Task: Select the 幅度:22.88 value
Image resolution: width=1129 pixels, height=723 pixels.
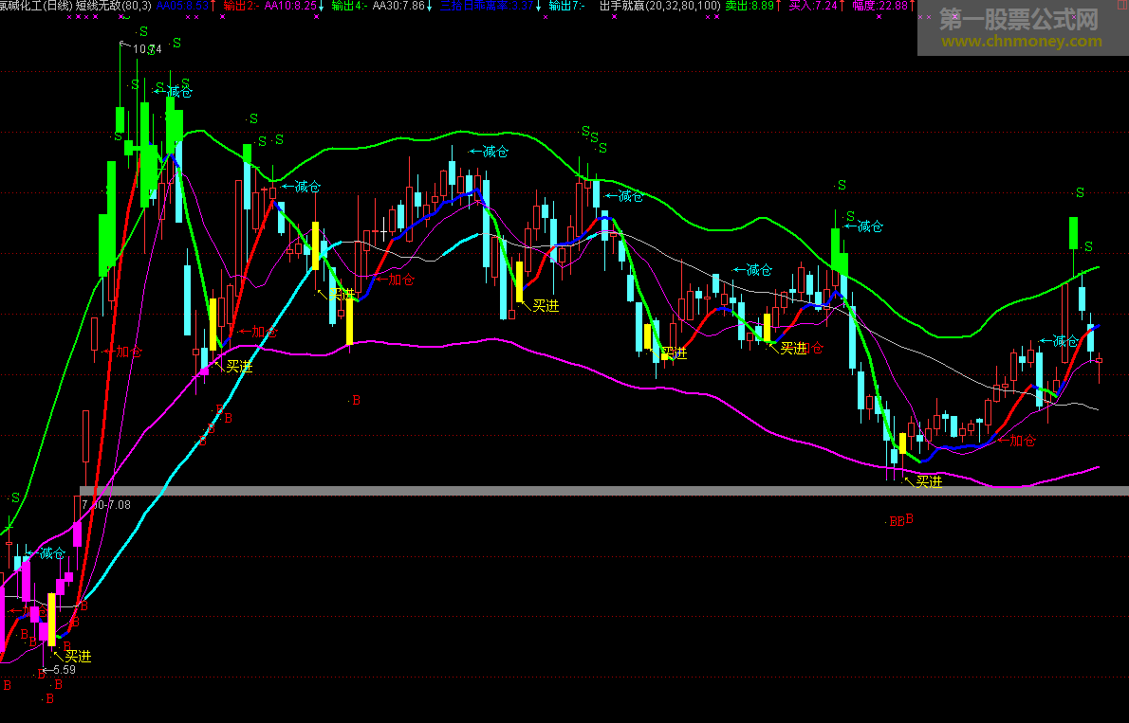Action: (x=879, y=6)
